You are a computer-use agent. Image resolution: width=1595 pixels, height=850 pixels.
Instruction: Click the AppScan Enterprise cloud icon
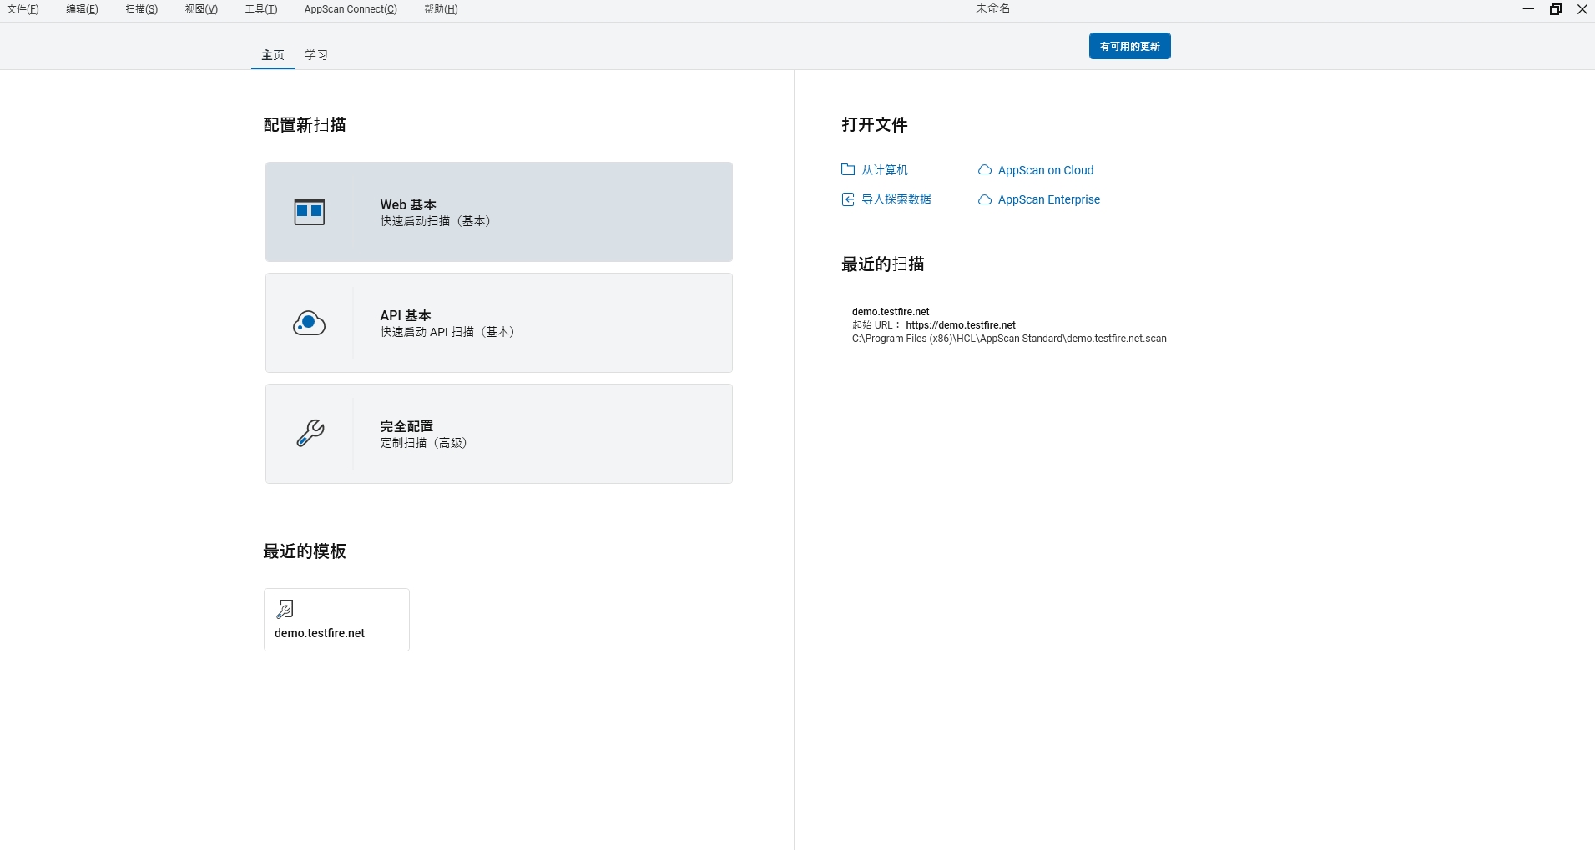coord(985,199)
